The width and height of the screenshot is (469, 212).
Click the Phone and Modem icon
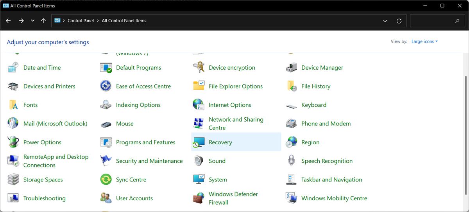[291, 124]
